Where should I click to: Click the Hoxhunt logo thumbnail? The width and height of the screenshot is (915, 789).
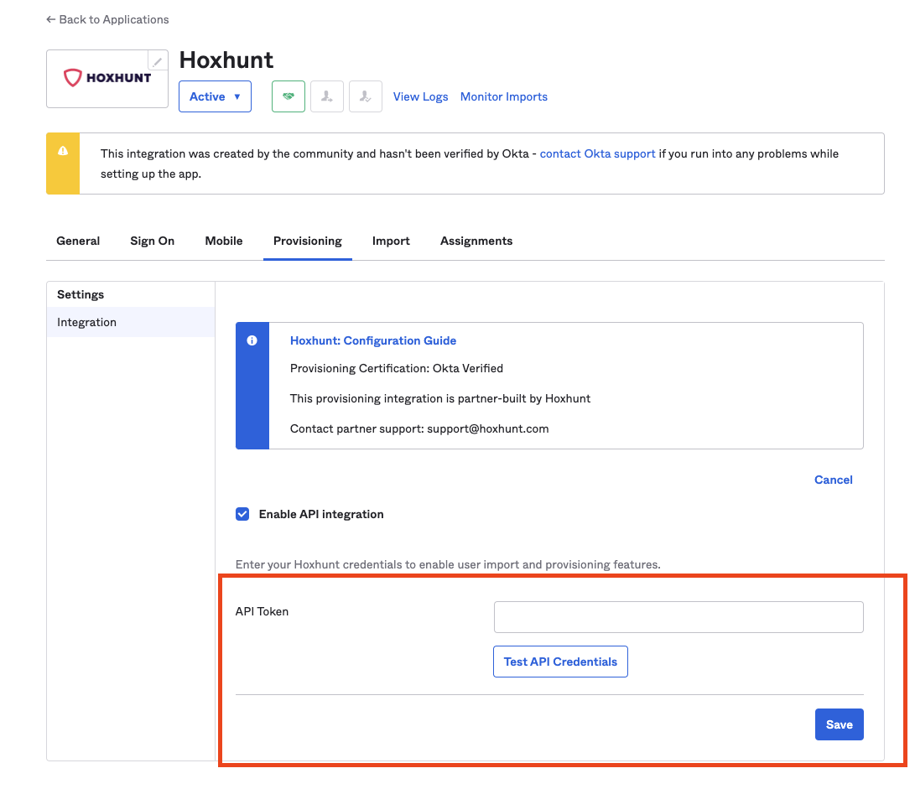107,78
